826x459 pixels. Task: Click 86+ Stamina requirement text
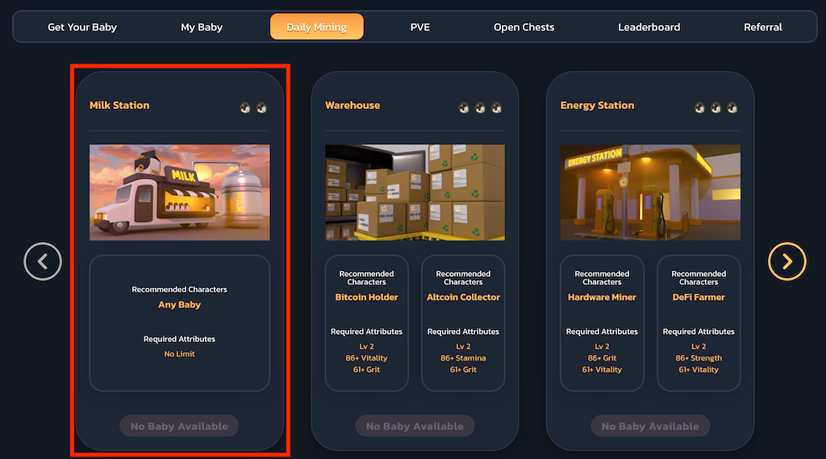click(463, 358)
